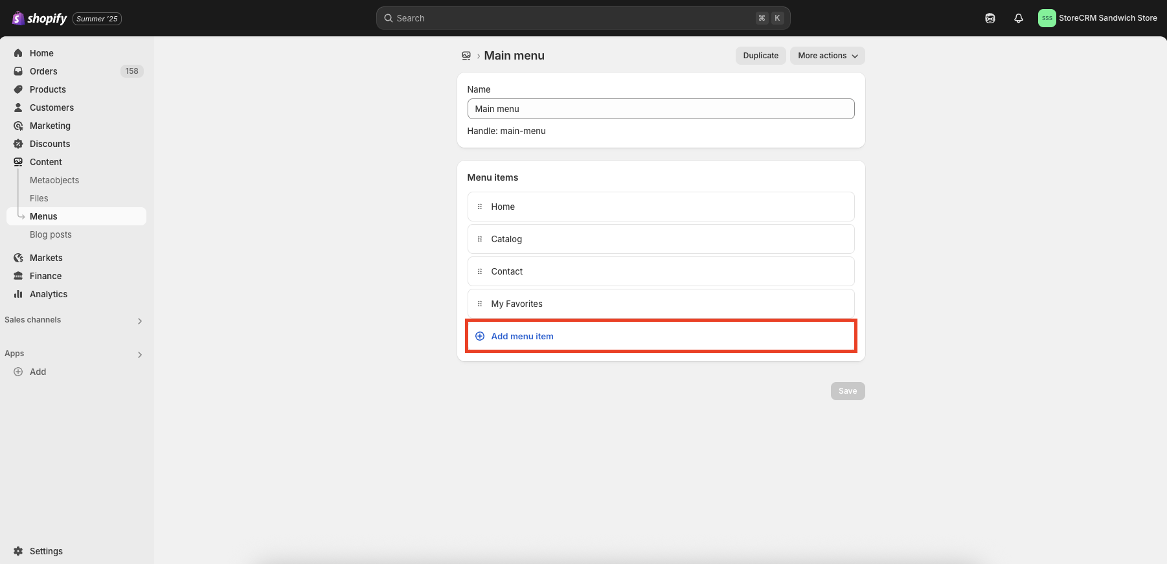The width and height of the screenshot is (1167, 564).
Task: Click the Customers person icon
Action: pyautogui.click(x=18, y=107)
